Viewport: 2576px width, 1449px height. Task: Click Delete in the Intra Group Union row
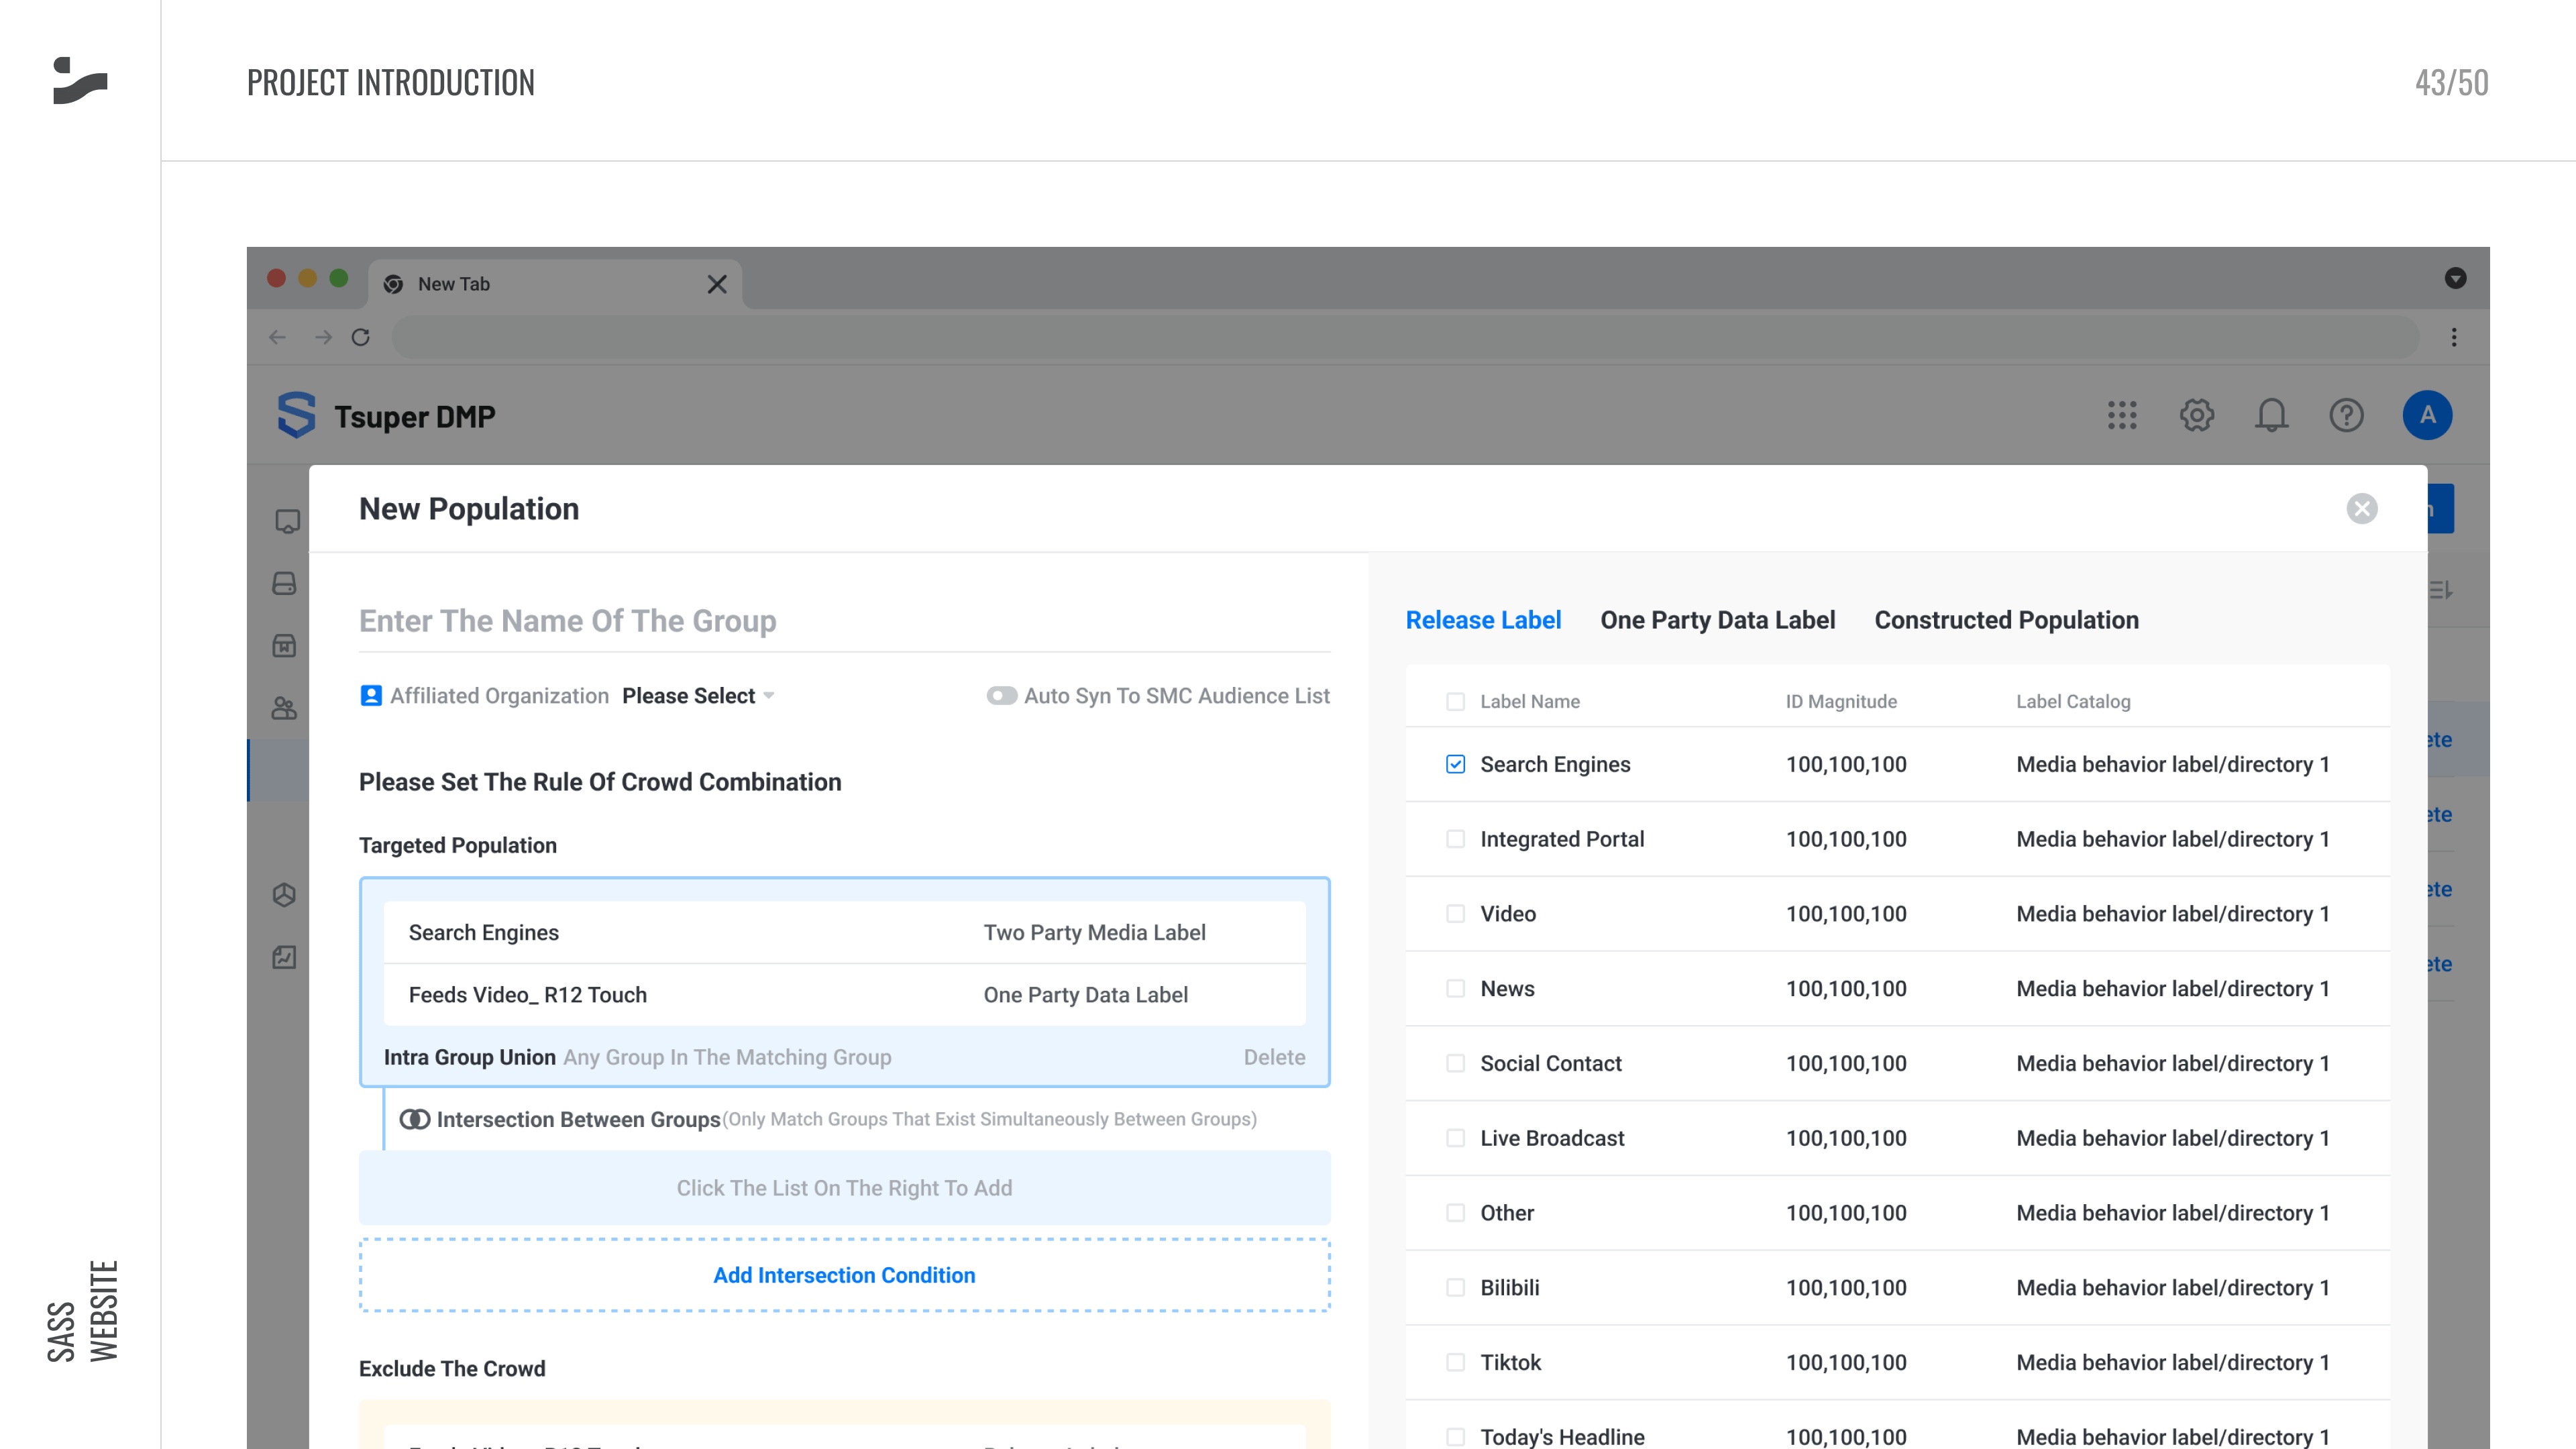click(x=1274, y=1057)
